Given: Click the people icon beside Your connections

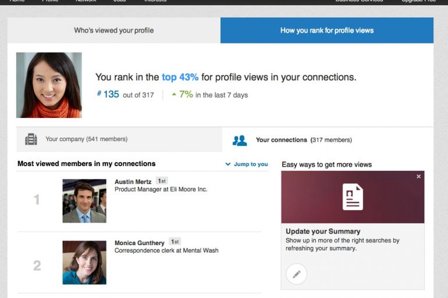Looking at the screenshot, I should pyautogui.click(x=239, y=140).
